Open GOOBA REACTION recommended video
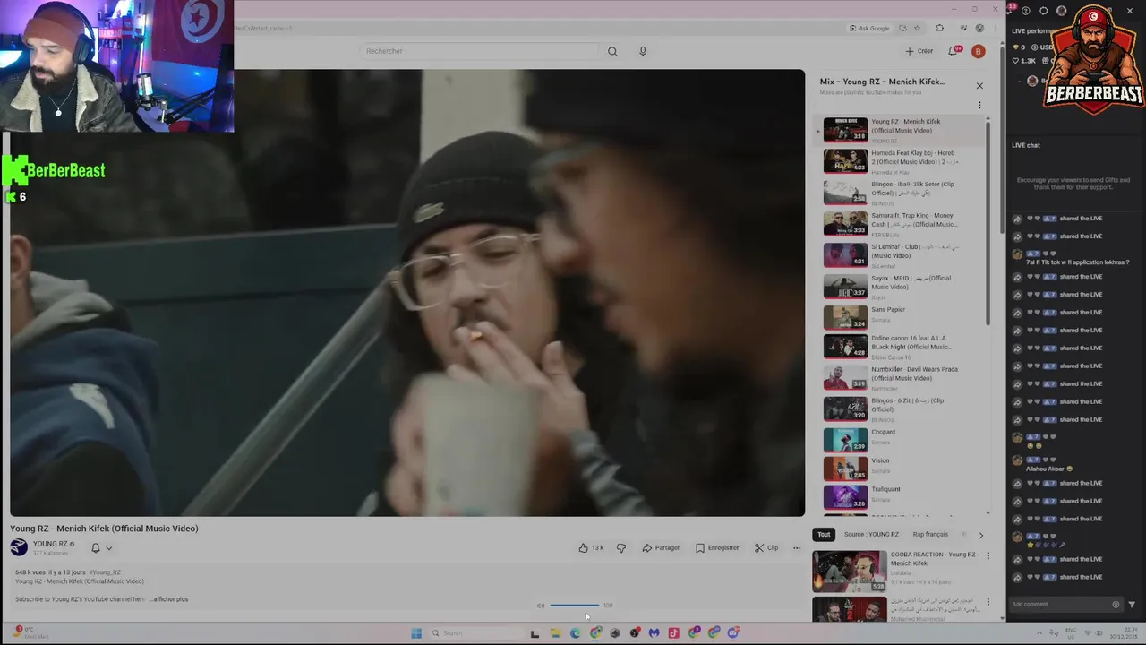 click(x=895, y=571)
